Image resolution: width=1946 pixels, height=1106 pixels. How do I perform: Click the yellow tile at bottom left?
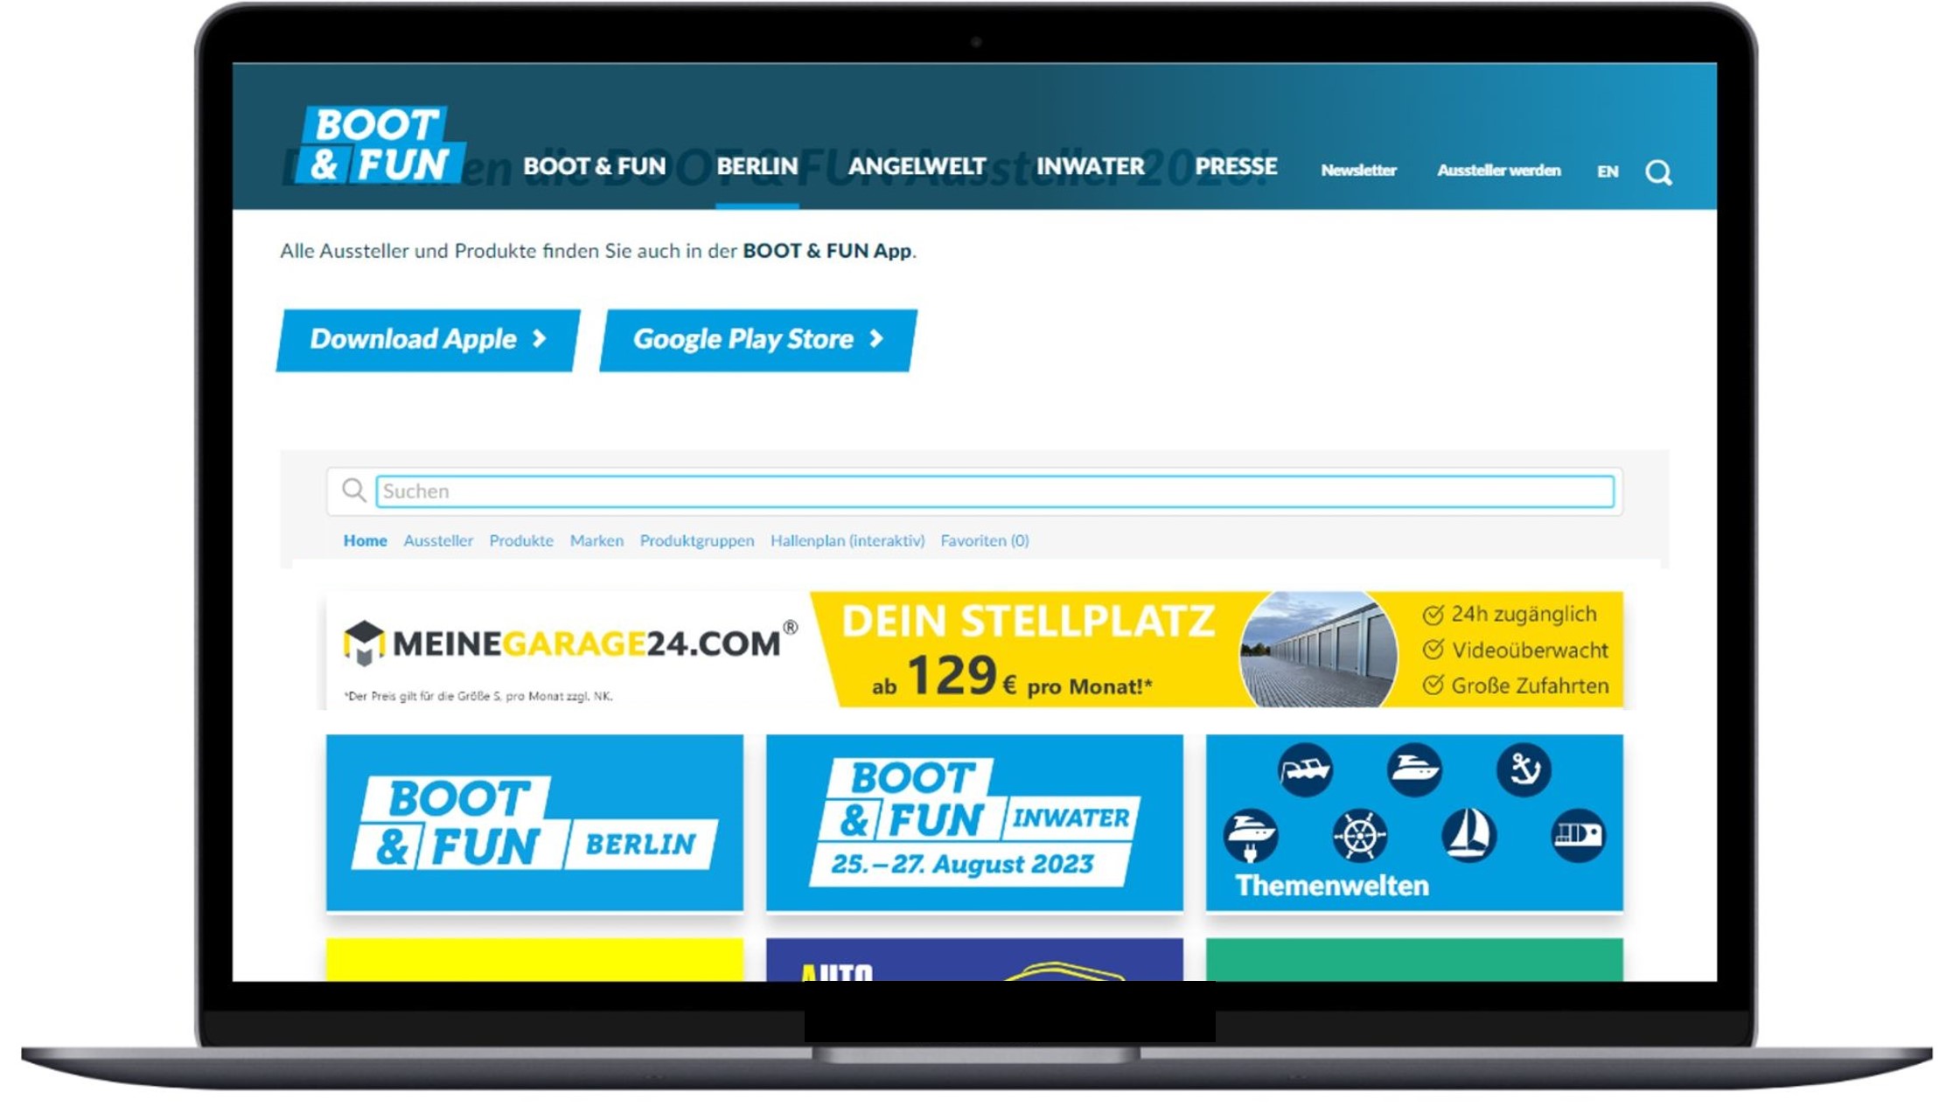(534, 959)
